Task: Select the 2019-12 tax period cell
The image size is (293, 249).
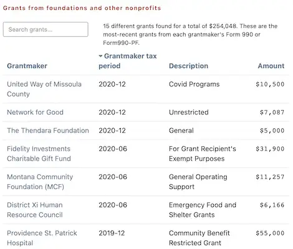Action: pos(112,233)
